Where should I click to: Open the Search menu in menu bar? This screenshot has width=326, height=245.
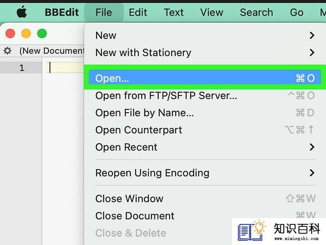pyautogui.click(x=257, y=12)
